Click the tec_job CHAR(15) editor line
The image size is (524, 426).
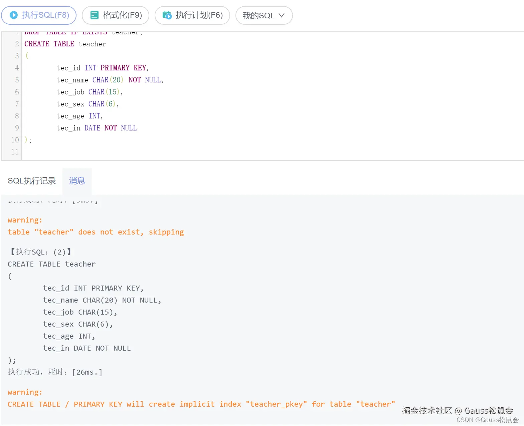coord(90,92)
